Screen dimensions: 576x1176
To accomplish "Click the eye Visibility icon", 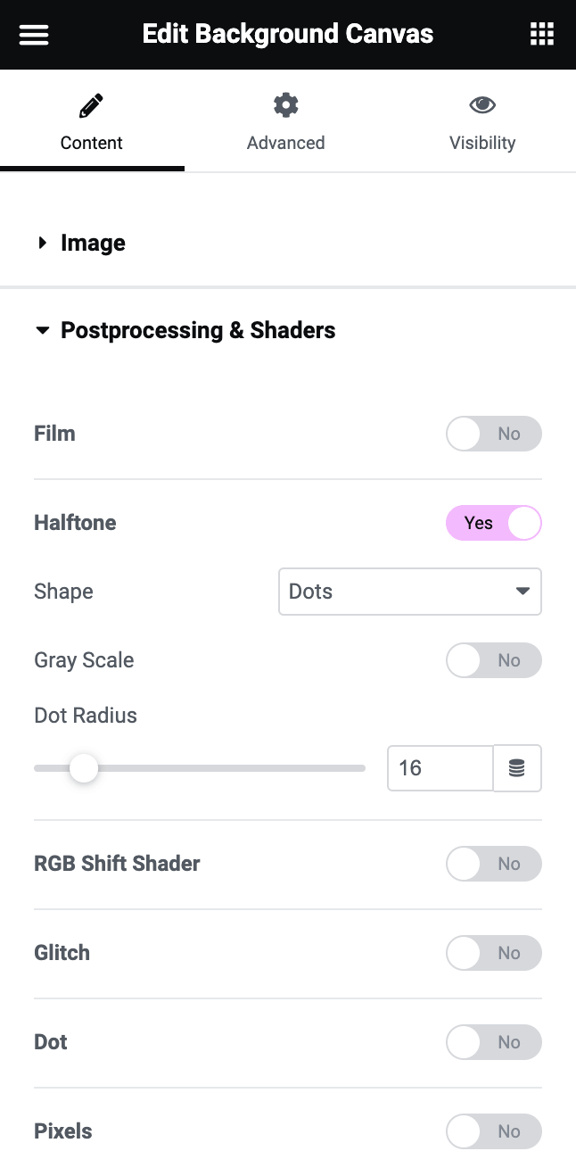I will pos(482,105).
